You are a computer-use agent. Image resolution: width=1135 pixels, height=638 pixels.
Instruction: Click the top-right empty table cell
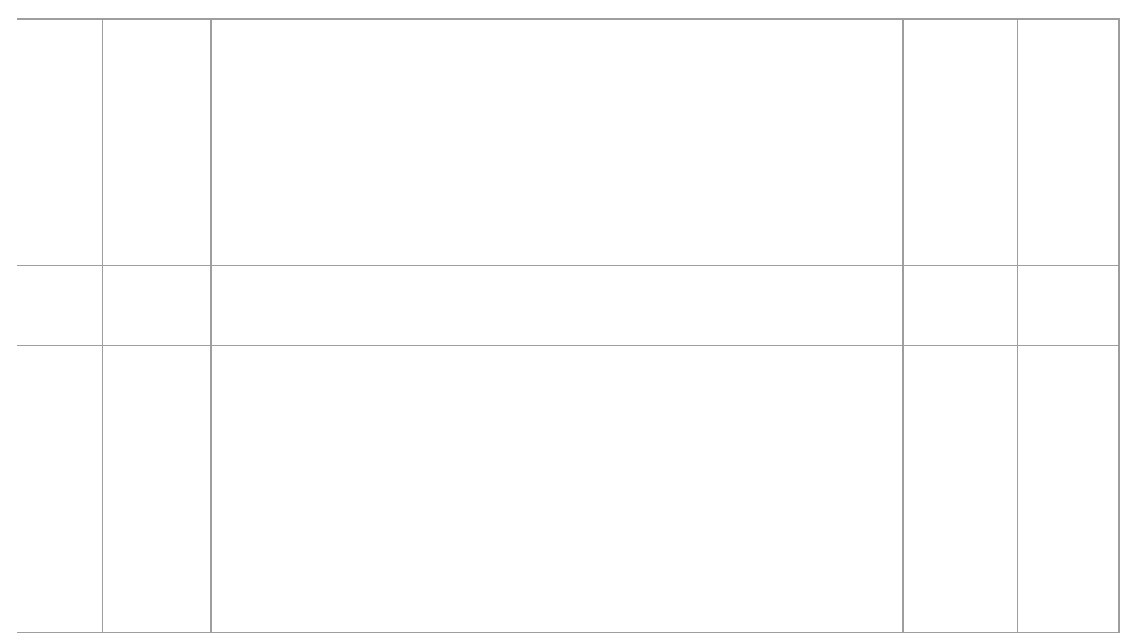point(1067,142)
